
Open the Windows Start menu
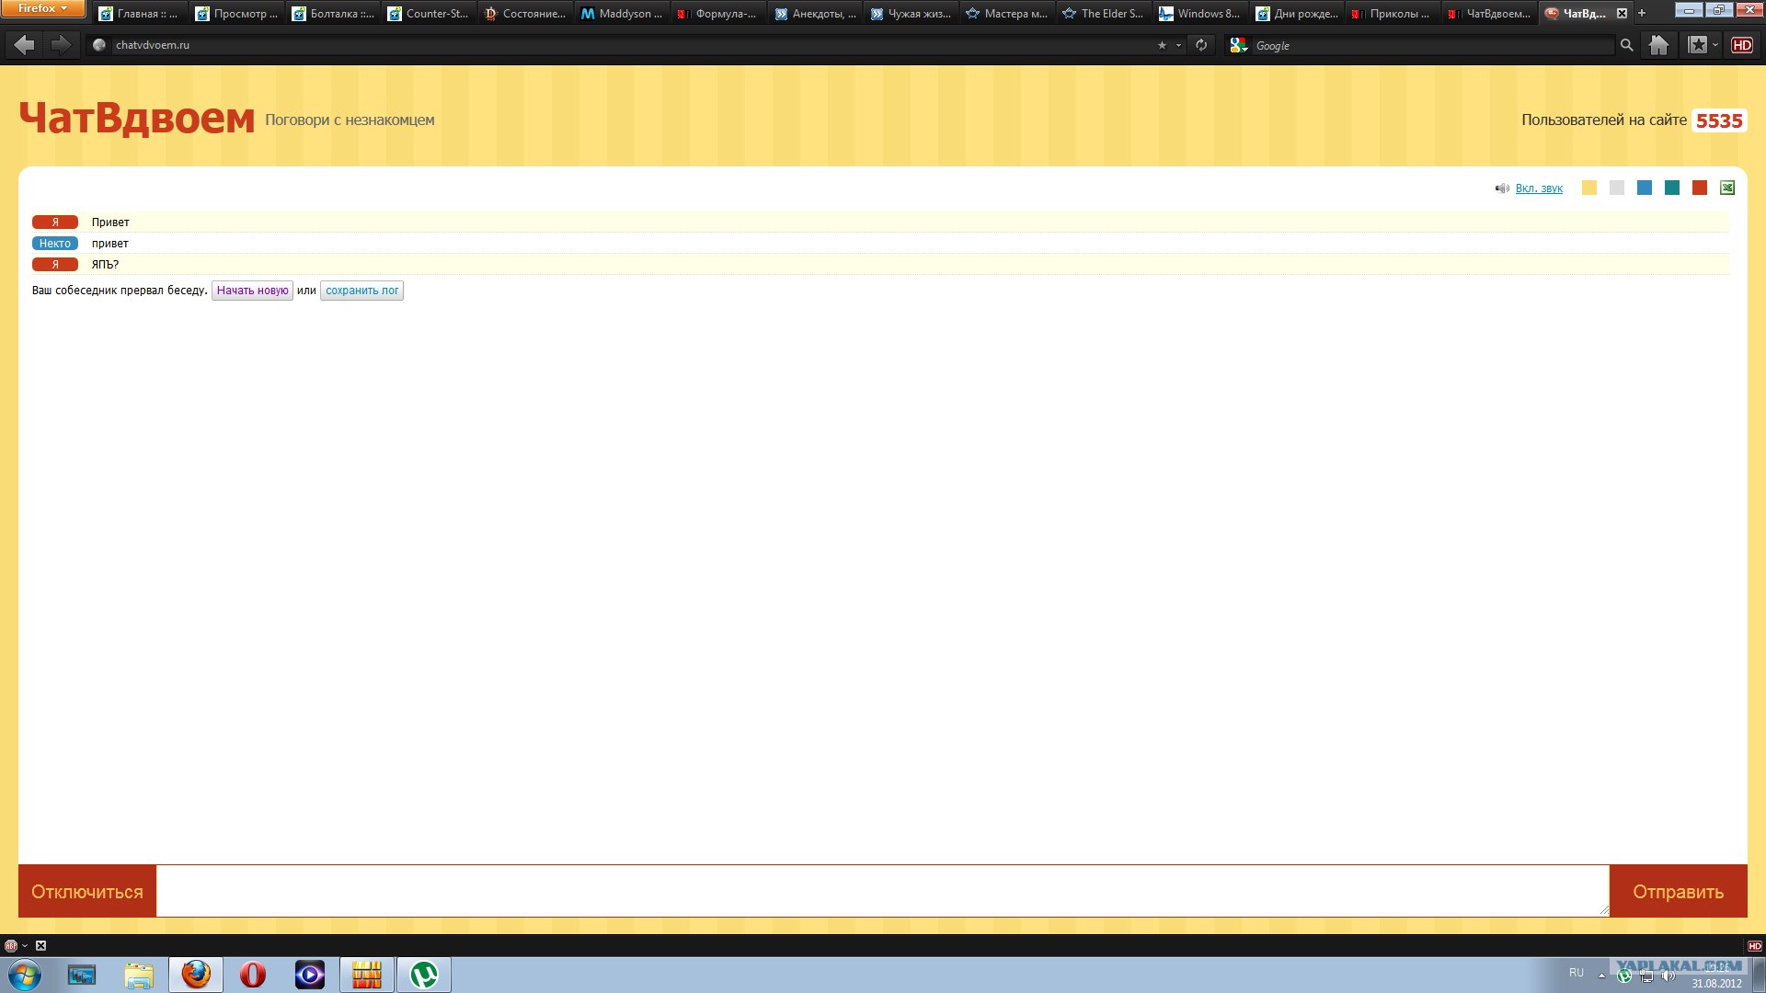(25, 975)
